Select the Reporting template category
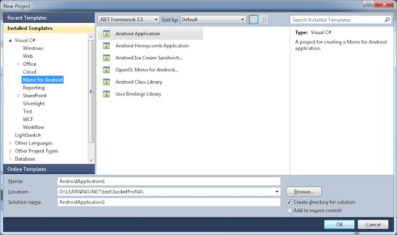This screenshot has height=235, width=397. coord(33,88)
